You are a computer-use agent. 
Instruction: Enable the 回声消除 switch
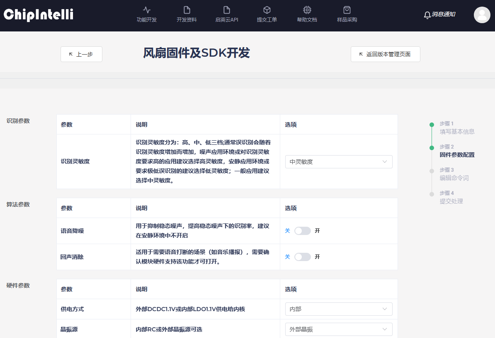pyautogui.click(x=302, y=257)
